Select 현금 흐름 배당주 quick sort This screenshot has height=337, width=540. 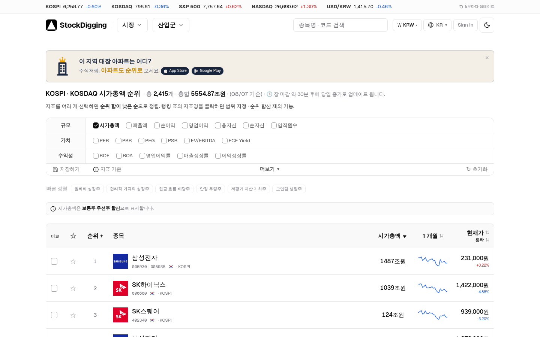[174, 189]
